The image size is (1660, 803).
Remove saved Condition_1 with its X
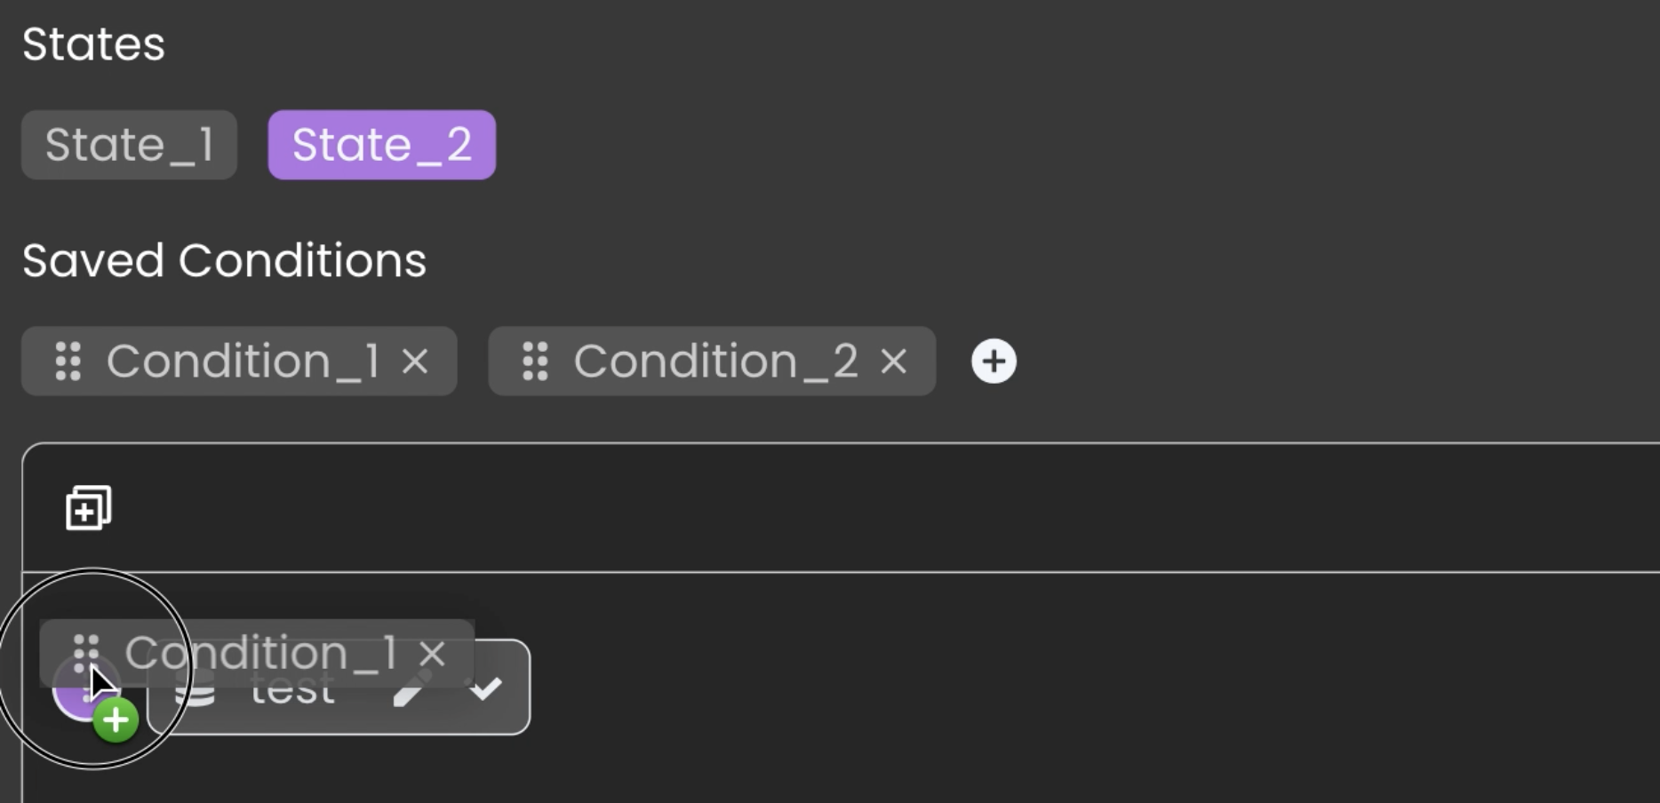tap(415, 362)
